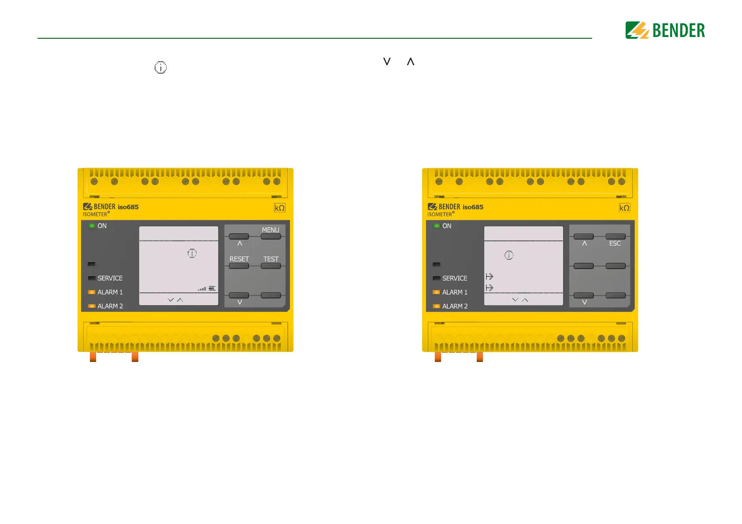Click the kΩ badge on the right device

[624, 208]
